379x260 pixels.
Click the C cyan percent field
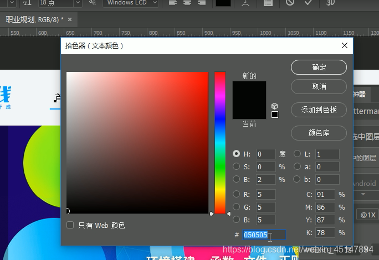(325, 194)
